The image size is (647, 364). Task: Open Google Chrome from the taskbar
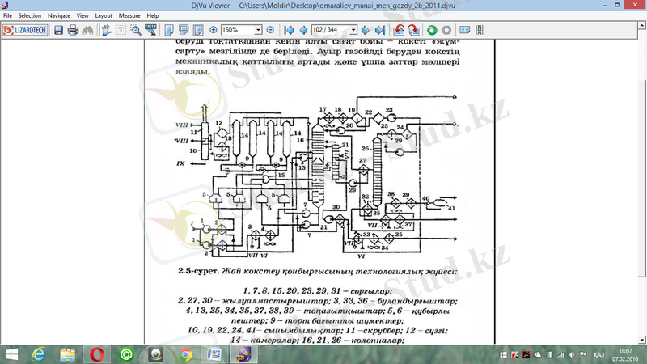click(185, 354)
